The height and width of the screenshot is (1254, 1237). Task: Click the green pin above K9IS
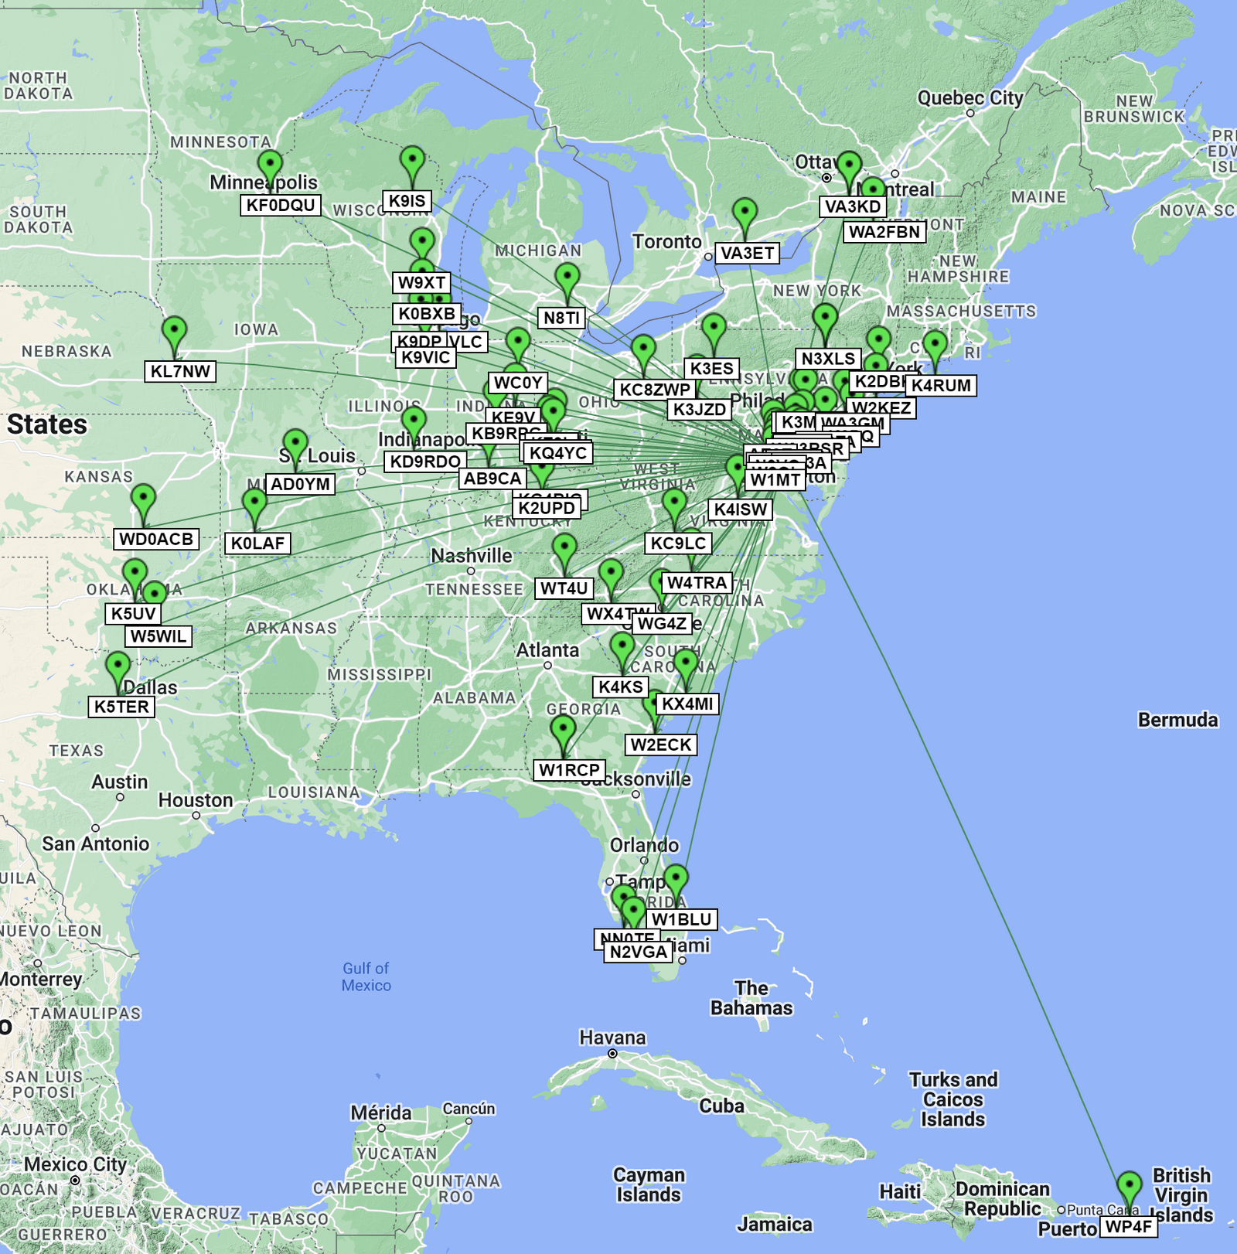(x=413, y=161)
